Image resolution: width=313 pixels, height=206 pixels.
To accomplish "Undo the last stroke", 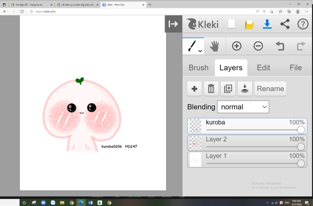I will point(280,46).
